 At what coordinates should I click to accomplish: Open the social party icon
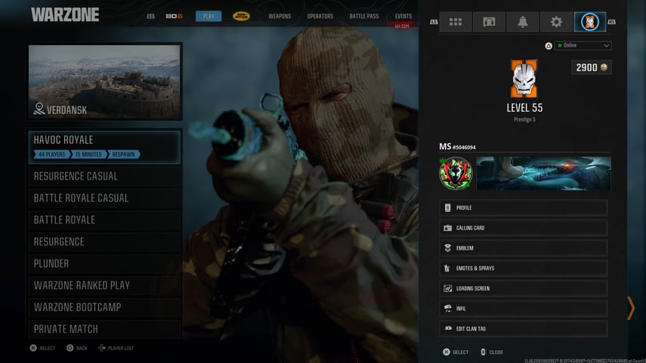click(489, 22)
